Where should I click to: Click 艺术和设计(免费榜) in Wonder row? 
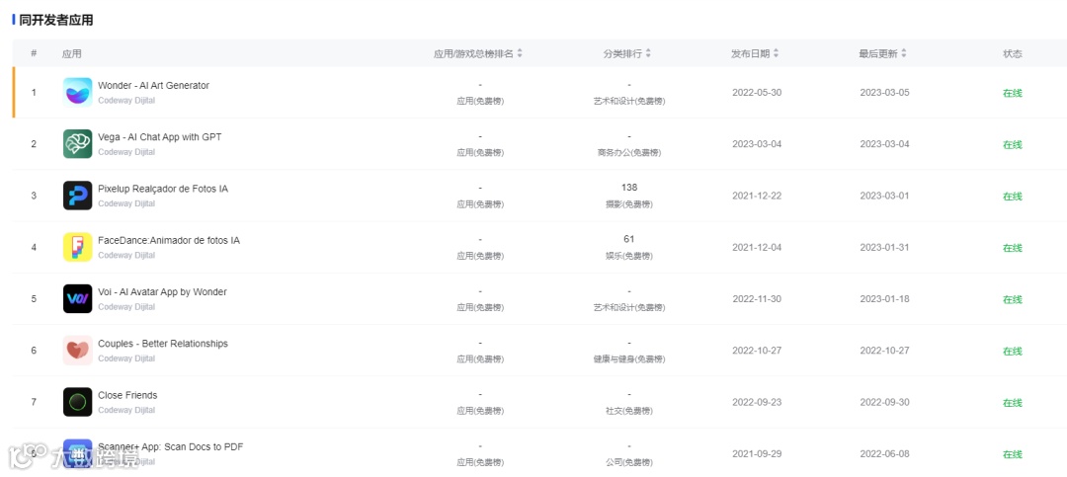point(629,102)
